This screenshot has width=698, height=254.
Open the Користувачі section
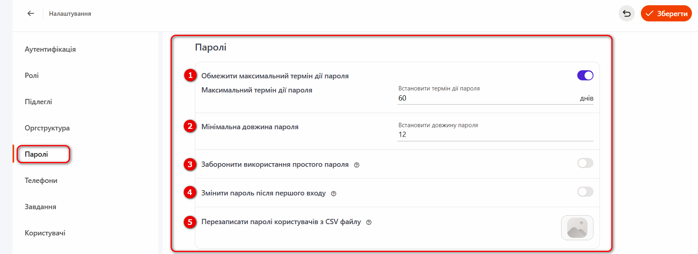point(45,233)
